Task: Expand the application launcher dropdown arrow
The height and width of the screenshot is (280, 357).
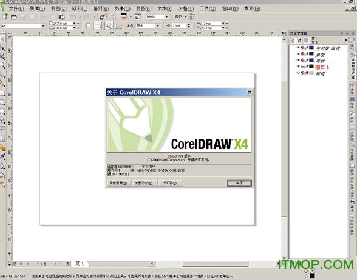Action: (x=131, y=16)
